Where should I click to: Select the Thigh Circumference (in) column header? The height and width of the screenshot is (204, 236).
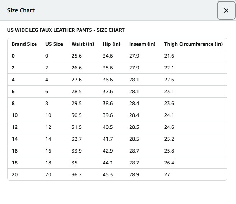(x=193, y=44)
